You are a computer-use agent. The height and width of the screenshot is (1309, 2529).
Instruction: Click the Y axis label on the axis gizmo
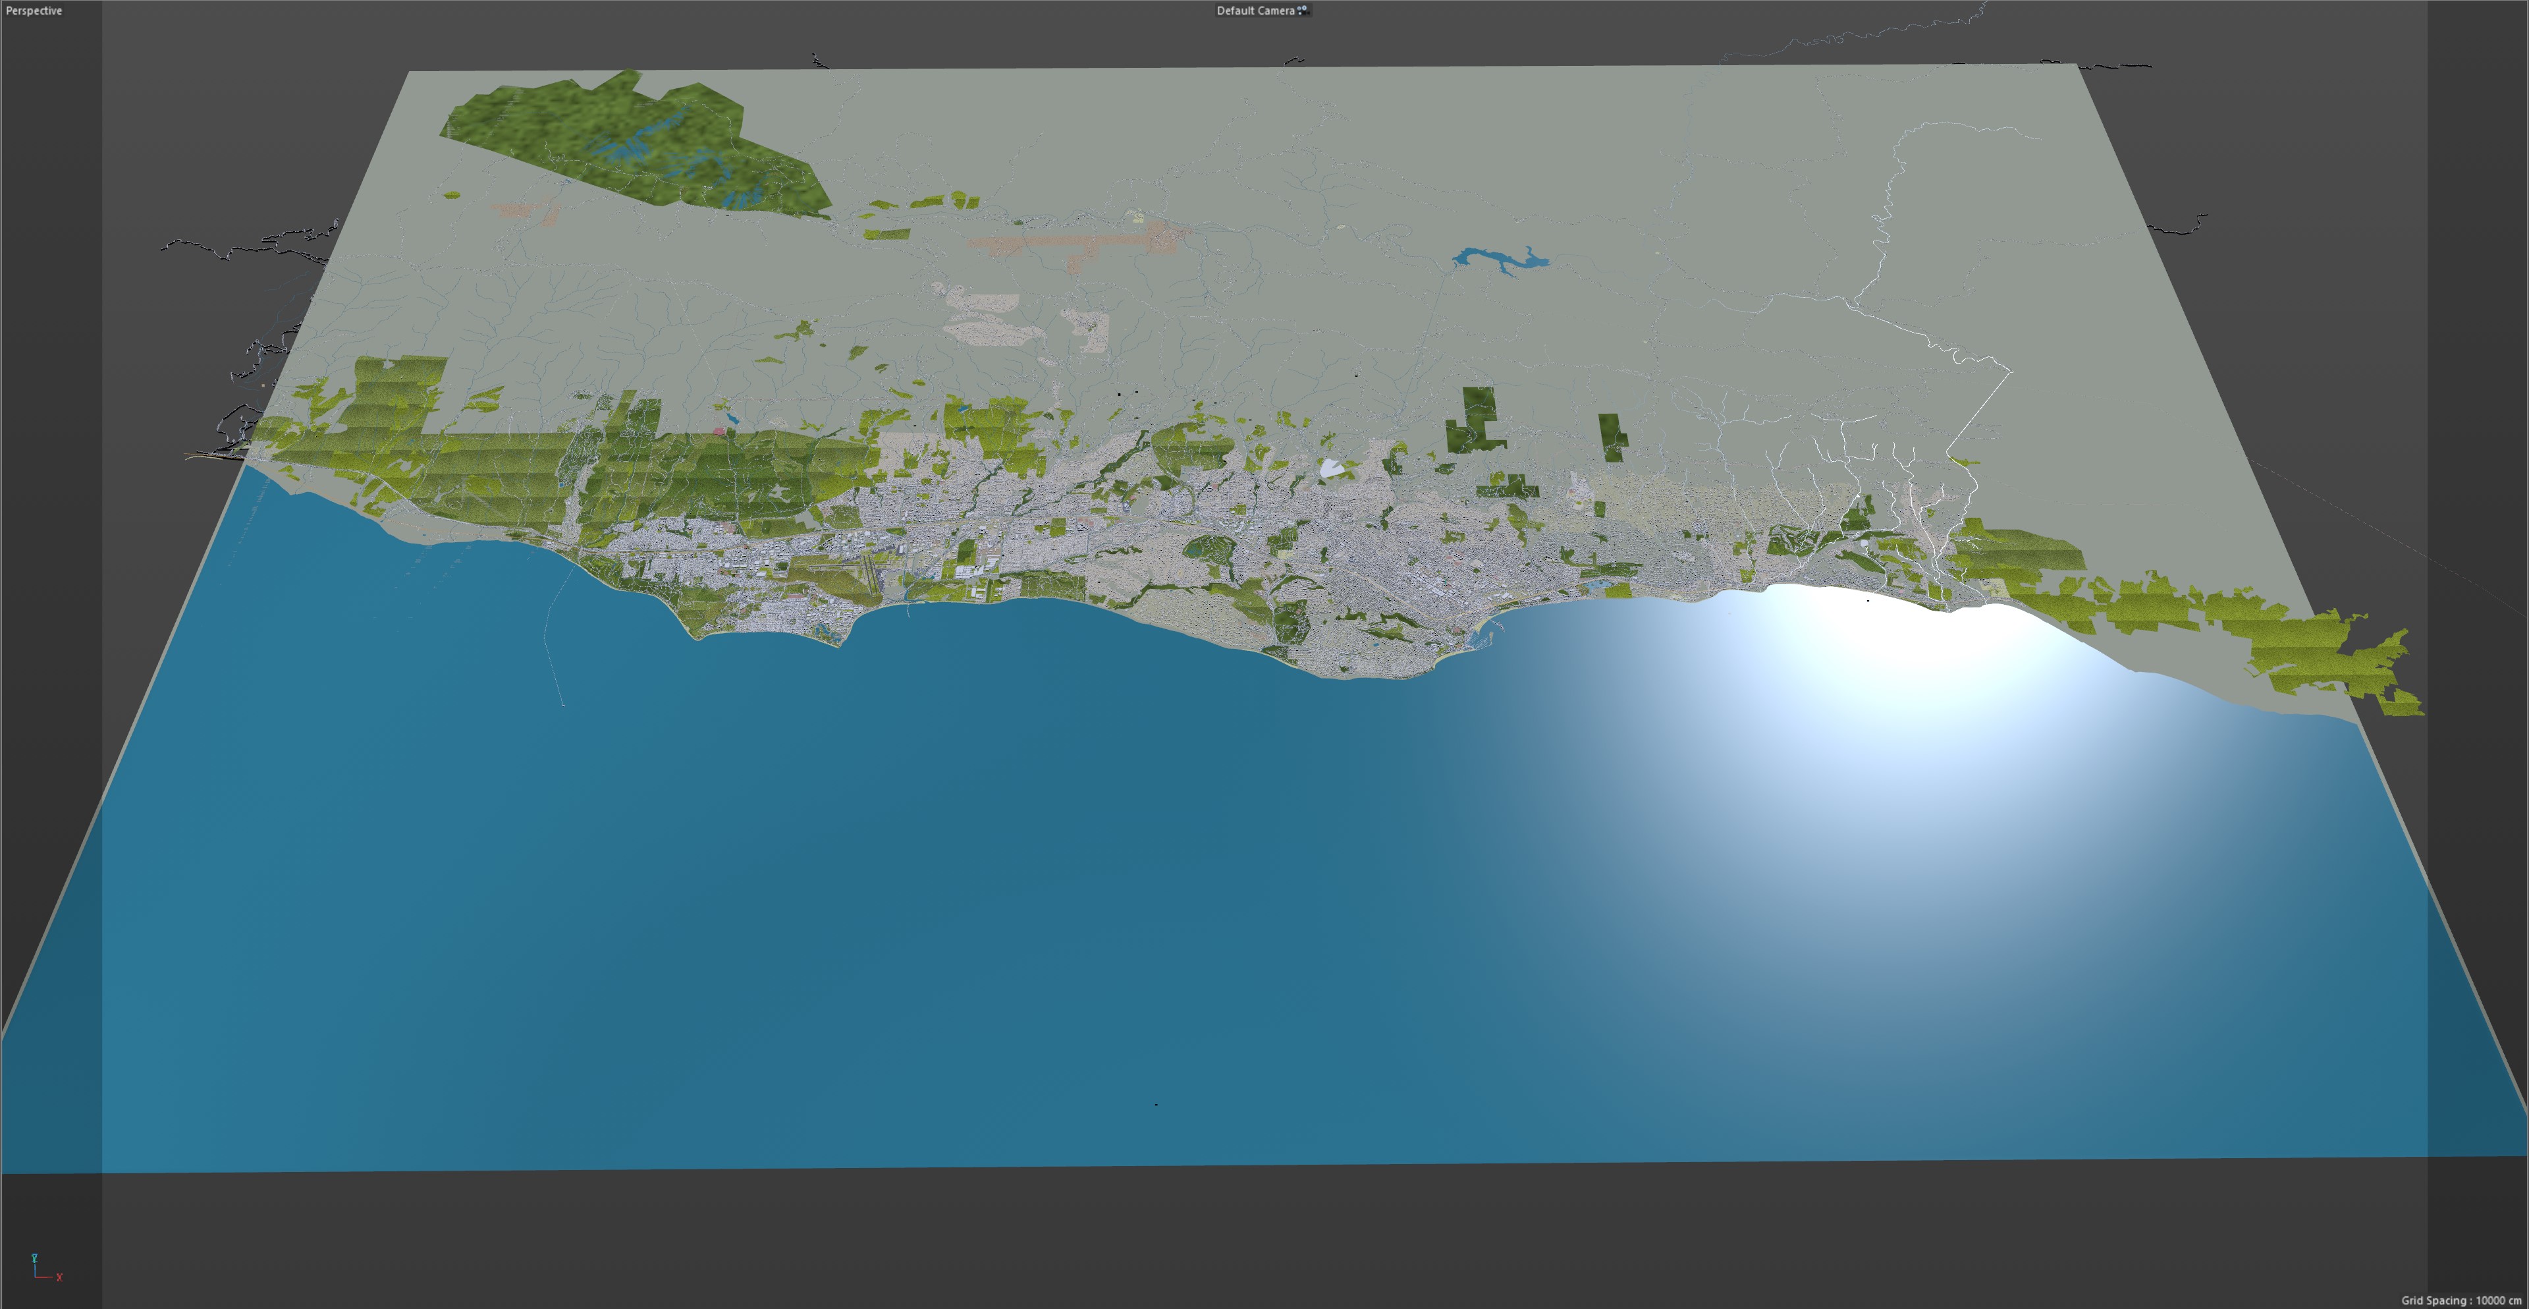click(x=34, y=1257)
